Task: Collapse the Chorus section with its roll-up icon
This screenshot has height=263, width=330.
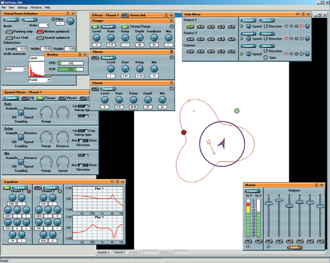Action: [x=171, y=83]
